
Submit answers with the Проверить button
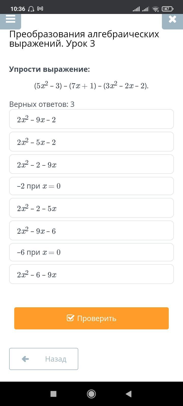[x=91, y=318]
